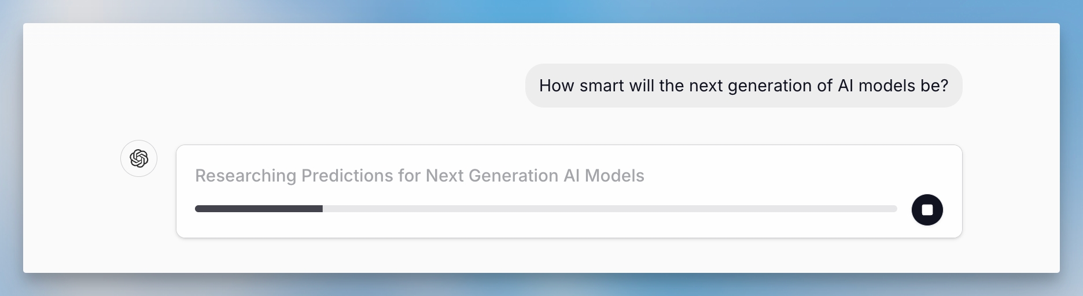The height and width of the screenshot is (296, 1083).
Task: Click the right end of the progress track
Action: 893,209
